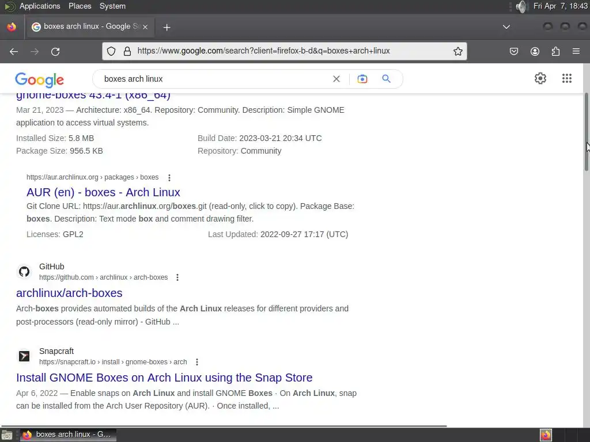Click the Firefox icon in the bottom panel tray
The image size is (590, 442).
(x=546, y=435)
